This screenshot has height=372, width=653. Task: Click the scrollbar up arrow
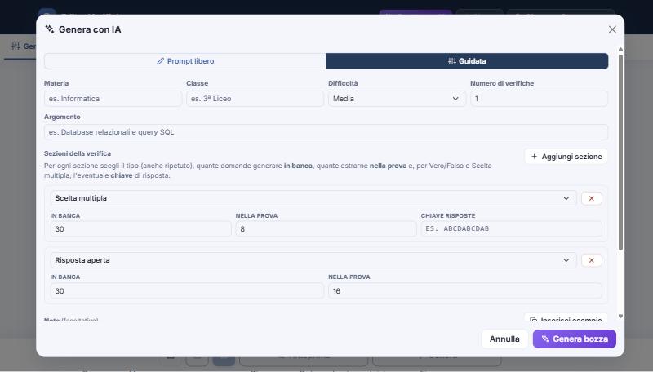(620, 50)
